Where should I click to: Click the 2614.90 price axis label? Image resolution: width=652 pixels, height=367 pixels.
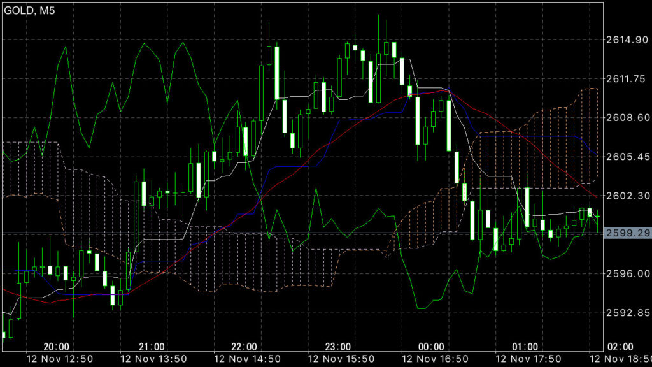tap(627, 40)
